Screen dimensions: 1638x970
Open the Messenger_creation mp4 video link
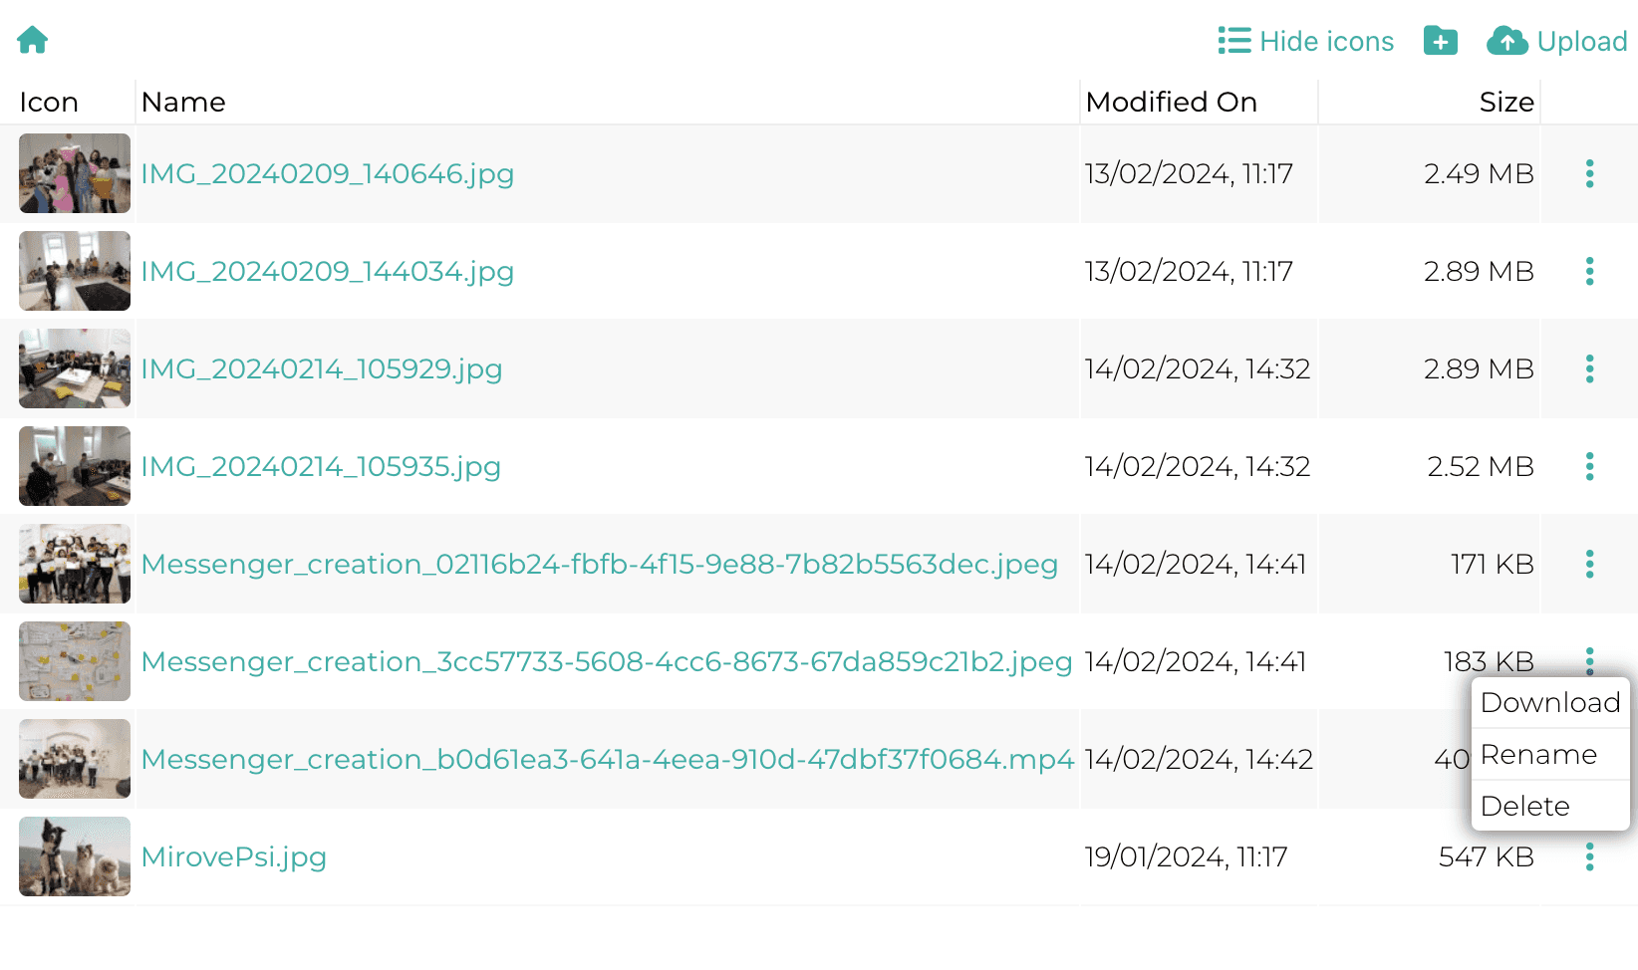click(607, 760)
